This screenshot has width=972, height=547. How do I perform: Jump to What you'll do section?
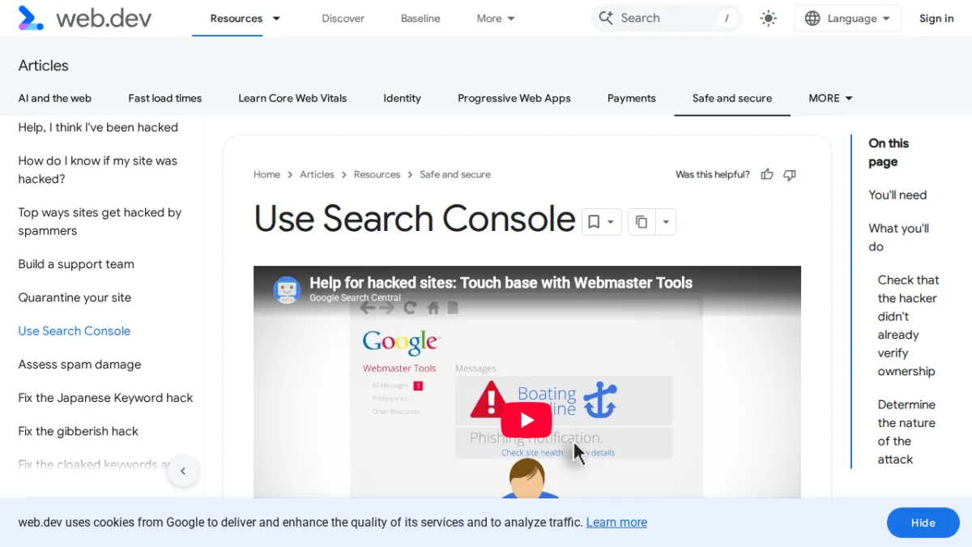point(898,237)
